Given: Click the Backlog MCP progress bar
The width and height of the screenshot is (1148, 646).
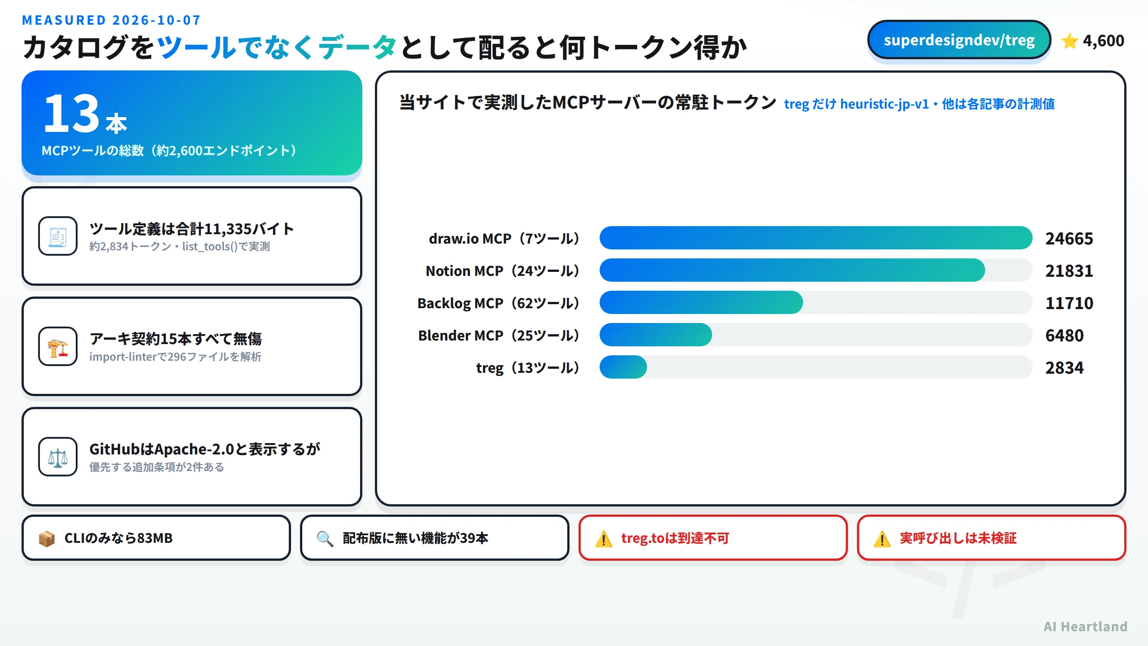Looking at the screenshot, I should 816,302.
